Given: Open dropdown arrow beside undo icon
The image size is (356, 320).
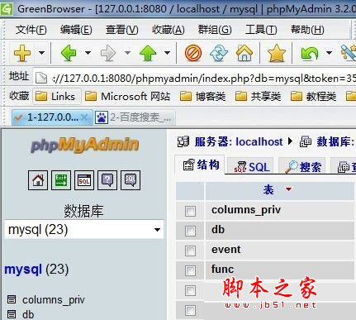Looking at the screenshot, I should 329,53.
